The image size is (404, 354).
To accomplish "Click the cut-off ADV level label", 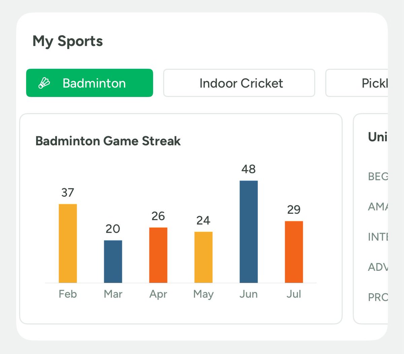I will pyautogui.click(x=378, y=267).
